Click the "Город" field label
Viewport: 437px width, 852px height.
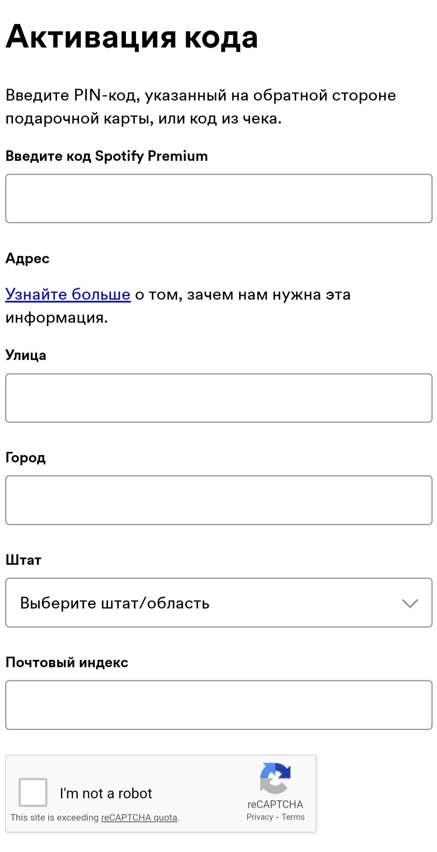(25, 457)
